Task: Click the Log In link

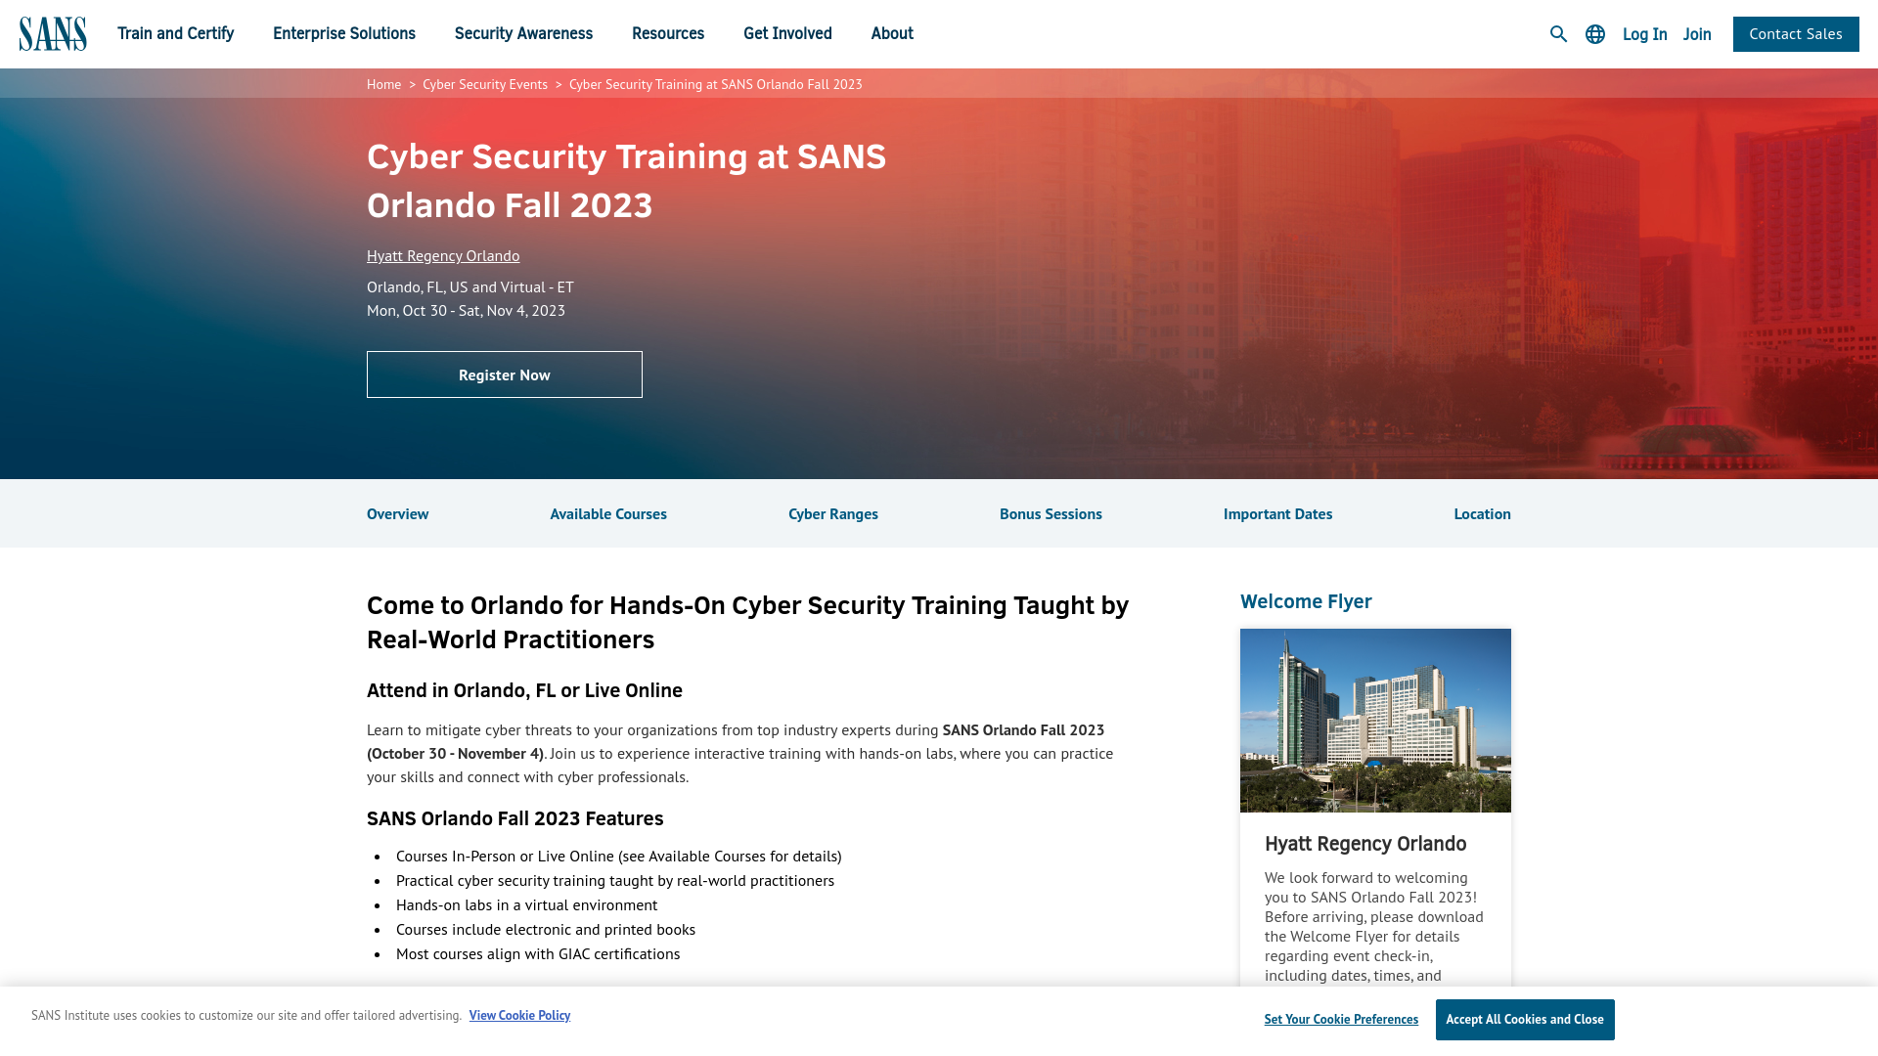Action: pos(1644,34)
